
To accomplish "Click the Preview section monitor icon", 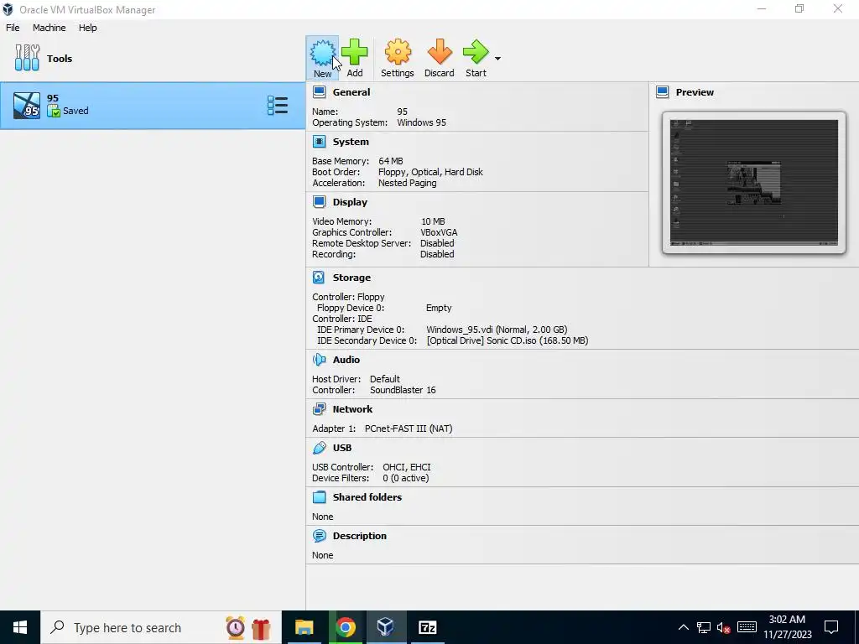I will [663, 92].
